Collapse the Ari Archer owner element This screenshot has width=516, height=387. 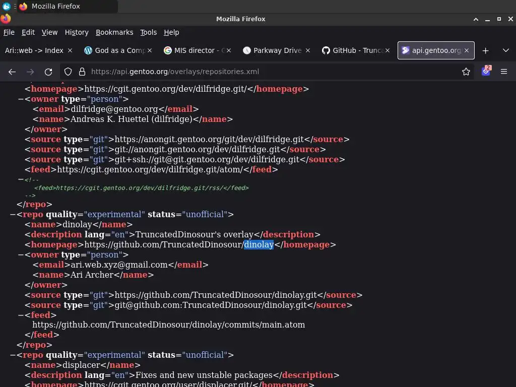point(21,254)
